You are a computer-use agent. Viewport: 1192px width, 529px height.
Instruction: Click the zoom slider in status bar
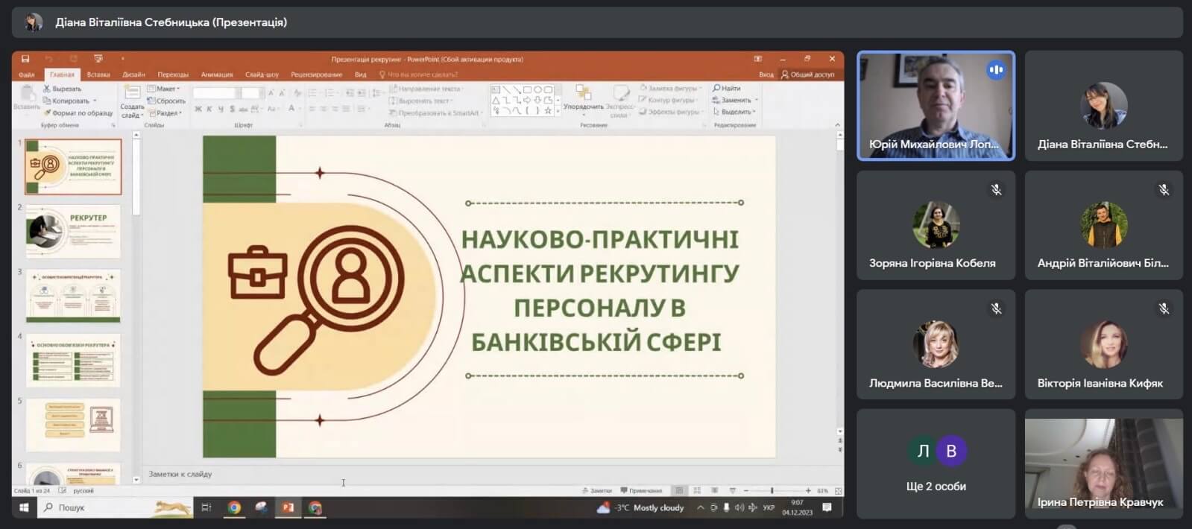click(x=772, y=491)
